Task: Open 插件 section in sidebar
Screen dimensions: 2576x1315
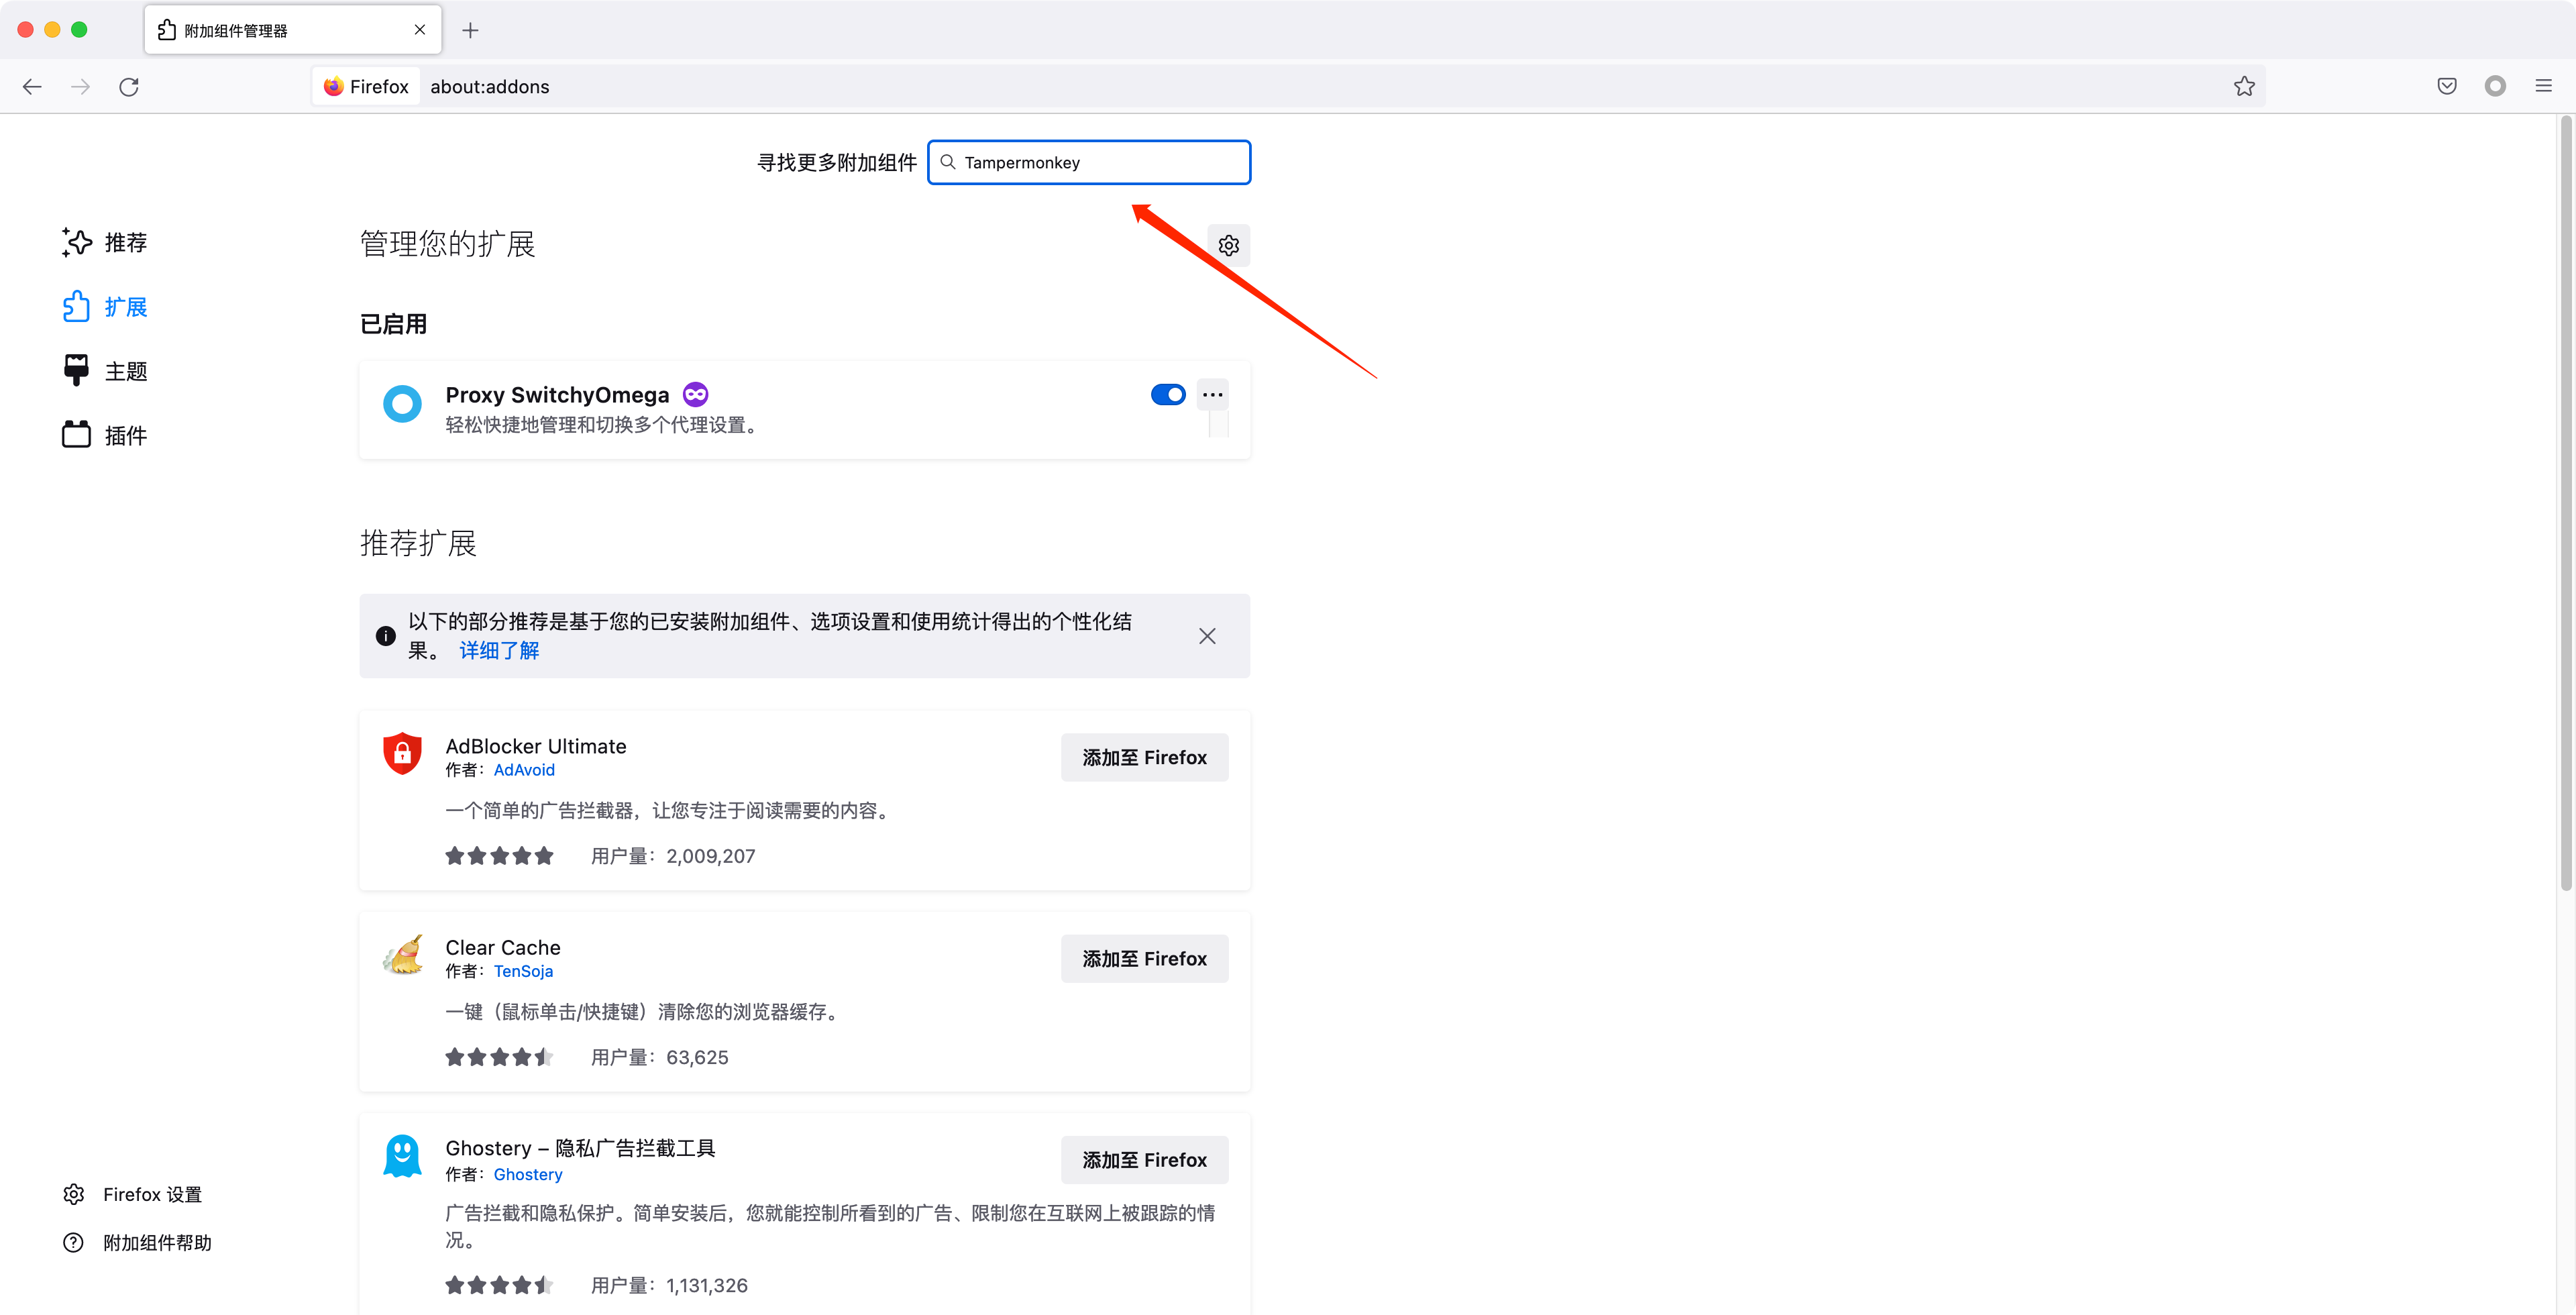Action: click(104, 435)
